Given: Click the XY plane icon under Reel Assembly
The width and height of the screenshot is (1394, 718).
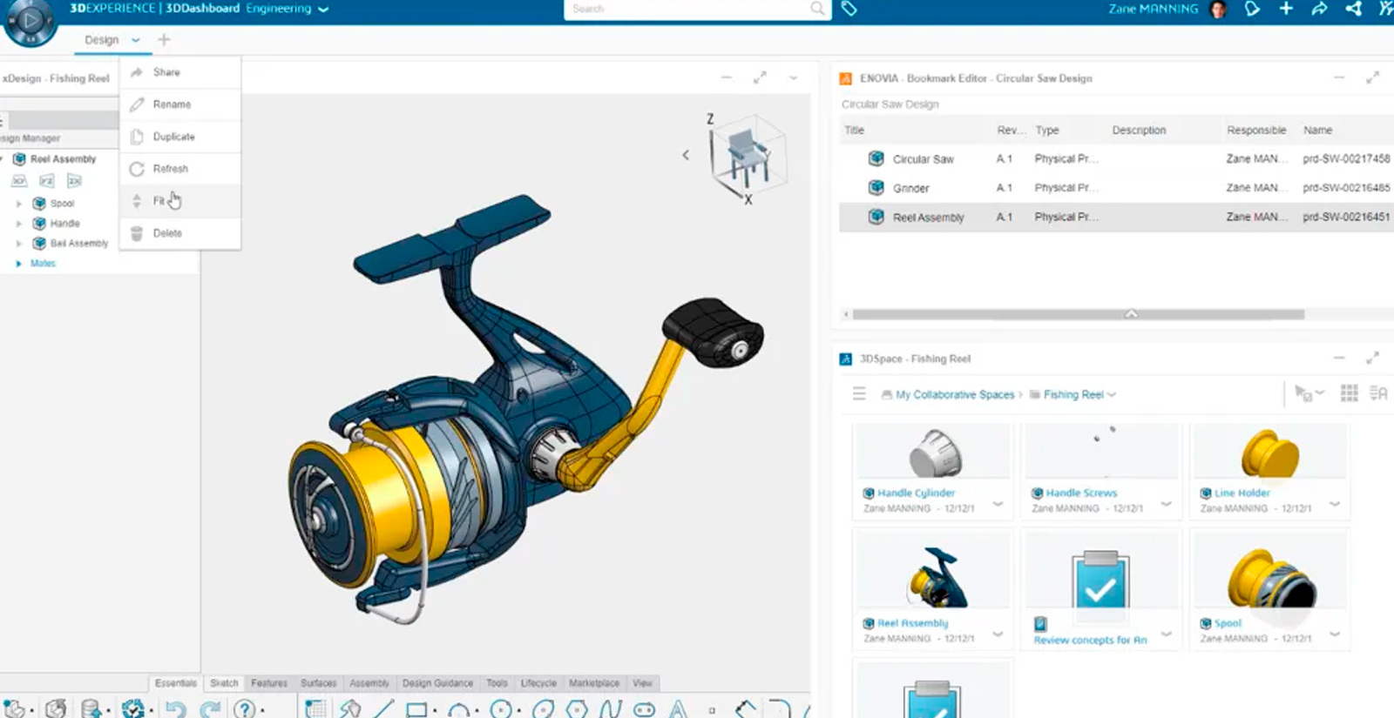Looking at the screenshot, I should pos(19,181).
